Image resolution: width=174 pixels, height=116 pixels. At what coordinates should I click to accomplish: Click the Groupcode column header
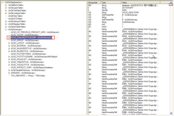[94, 3]
